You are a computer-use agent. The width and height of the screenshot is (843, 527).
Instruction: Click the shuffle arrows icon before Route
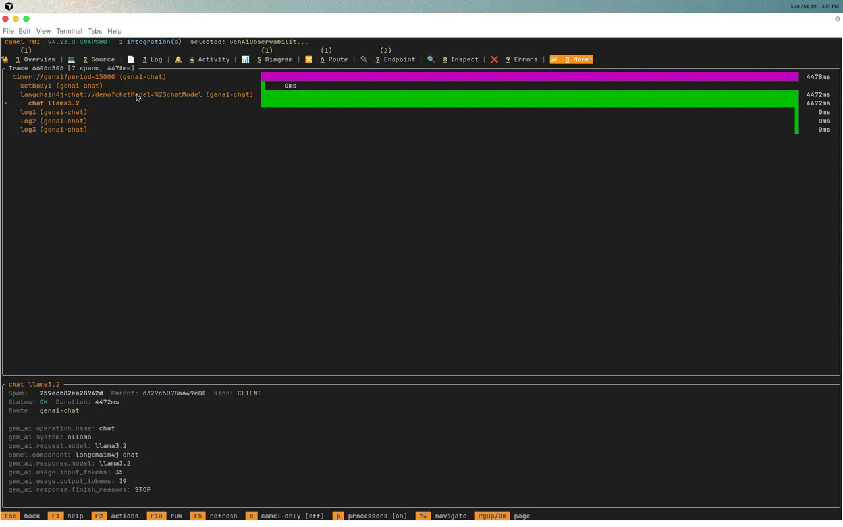[308, 59]
